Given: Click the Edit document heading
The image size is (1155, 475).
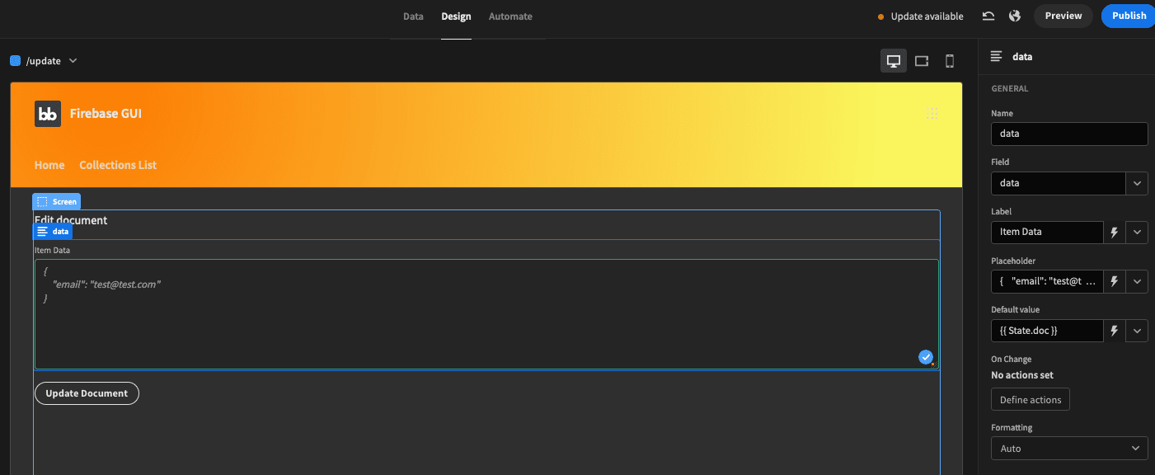Looking at the screenshot, I should (x=71, y=220).
